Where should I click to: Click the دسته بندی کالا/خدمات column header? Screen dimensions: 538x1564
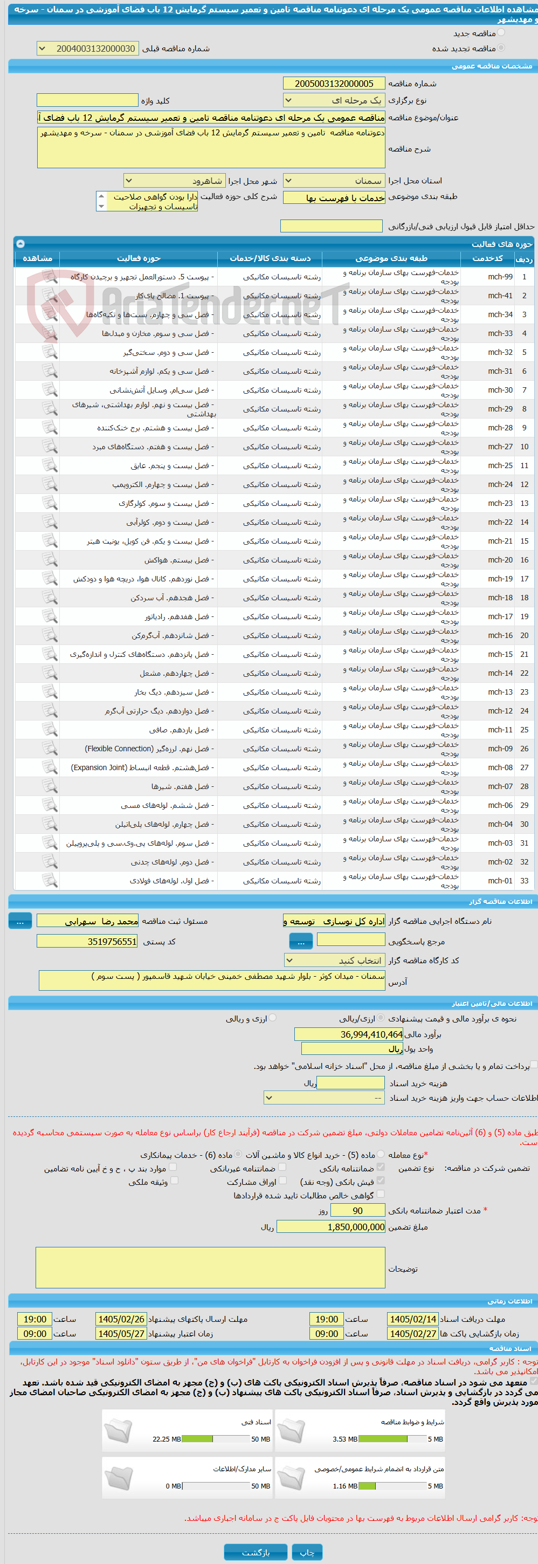tap(270, 259)
